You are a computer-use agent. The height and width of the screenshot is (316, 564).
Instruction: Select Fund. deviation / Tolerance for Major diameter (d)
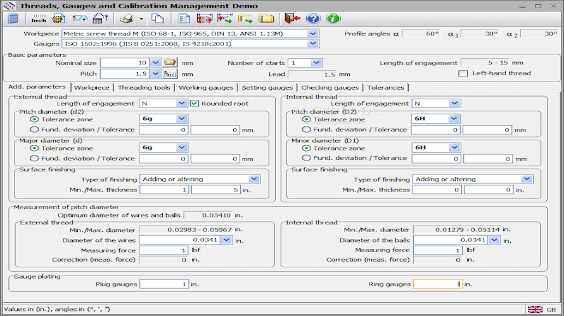coord(34,158)
